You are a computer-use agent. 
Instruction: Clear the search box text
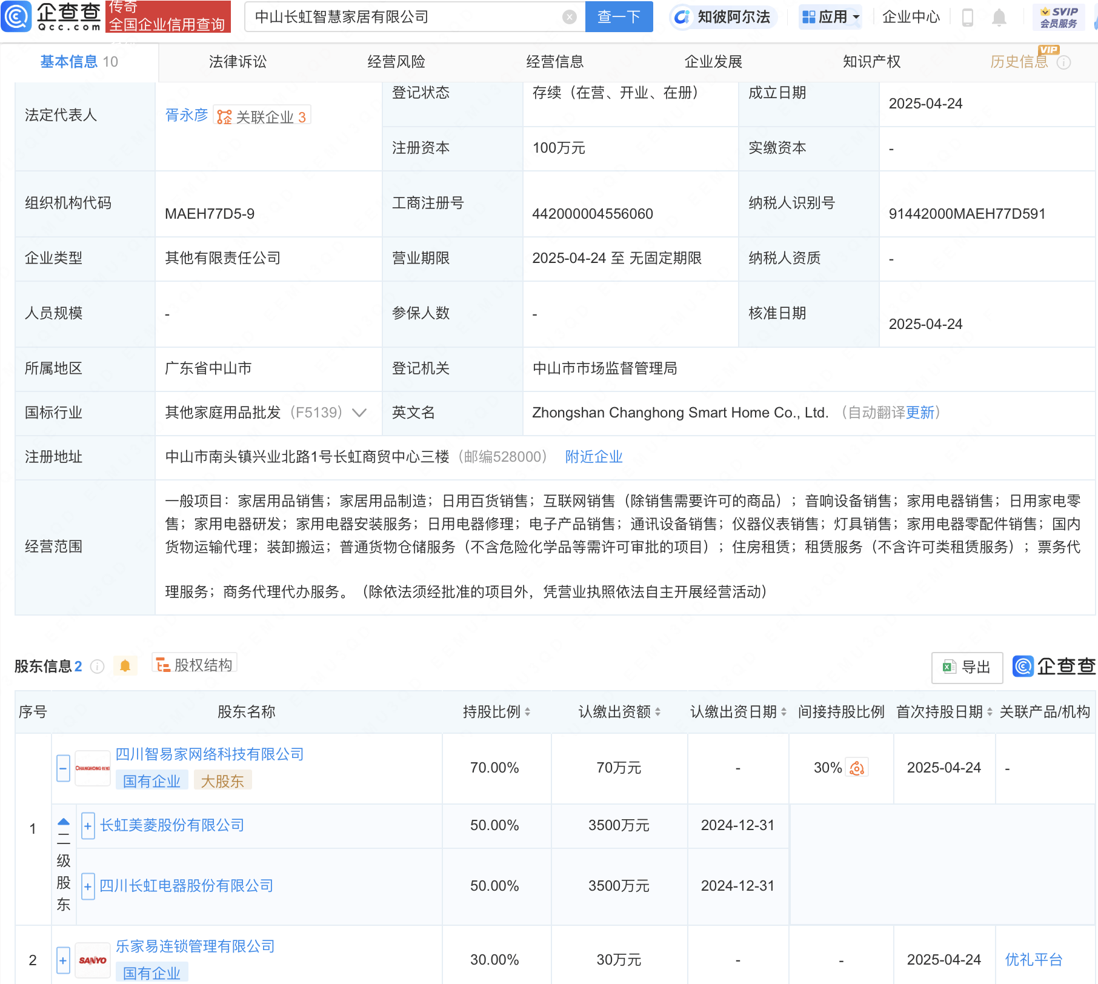[569, 17]
